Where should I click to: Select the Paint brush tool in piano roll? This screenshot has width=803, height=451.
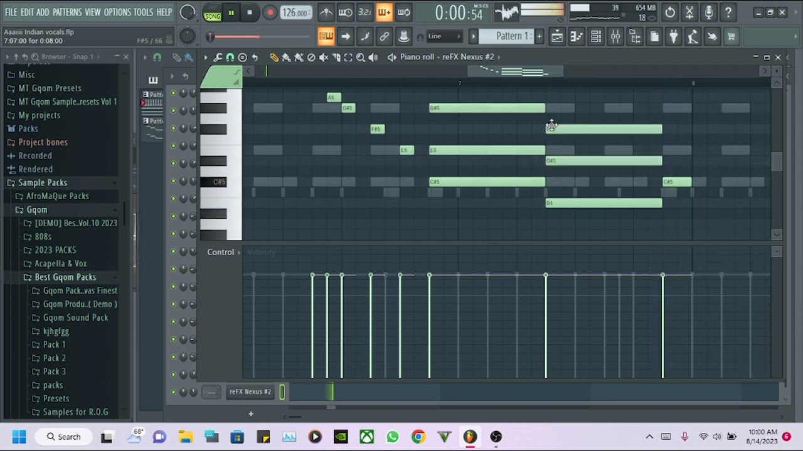287,57
